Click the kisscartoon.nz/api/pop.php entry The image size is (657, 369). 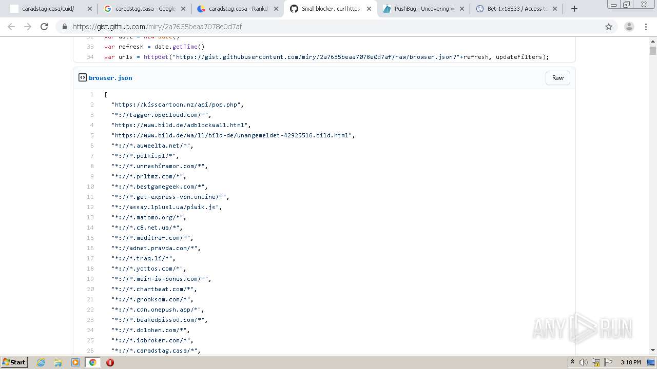pos(178,105)
